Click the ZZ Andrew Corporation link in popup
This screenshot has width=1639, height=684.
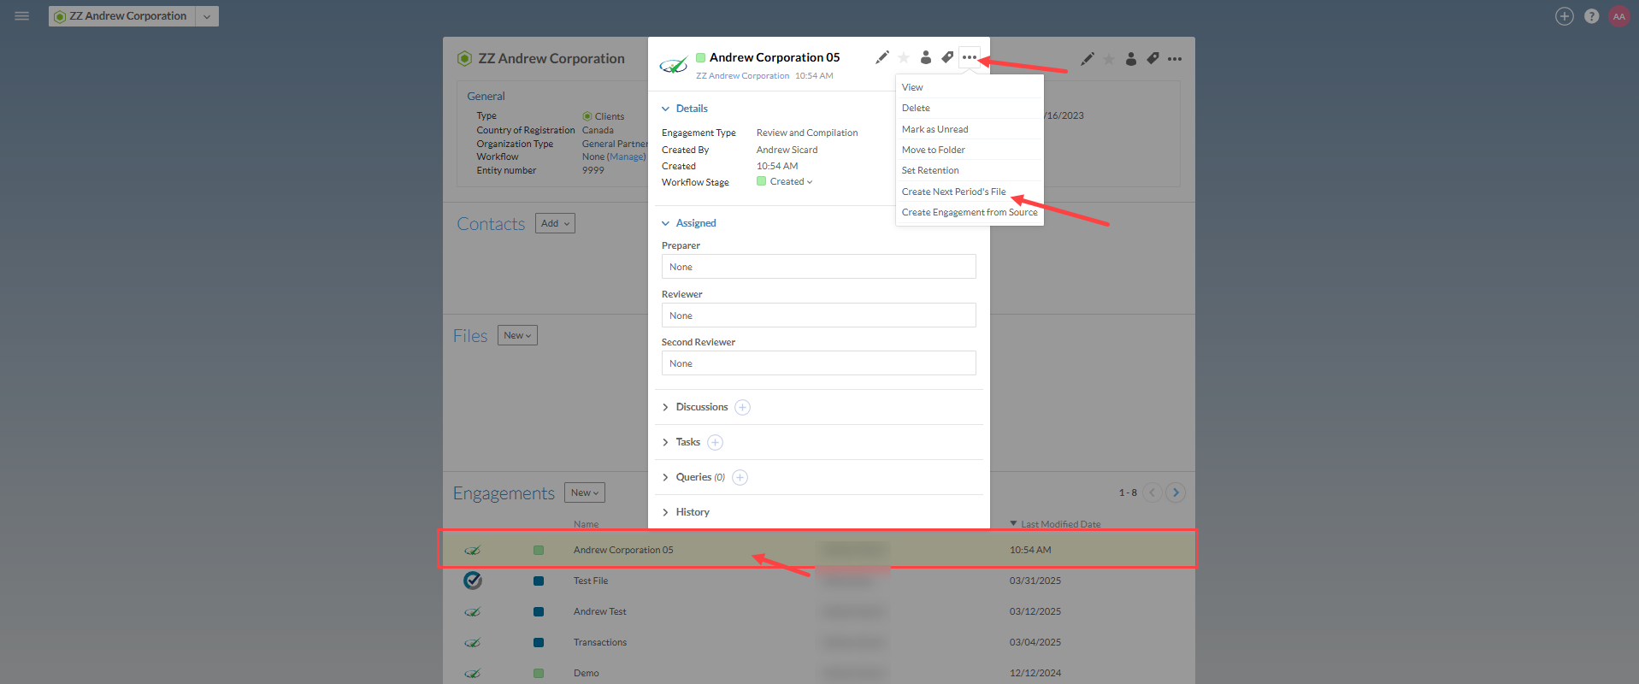click(x=742, y=76)
